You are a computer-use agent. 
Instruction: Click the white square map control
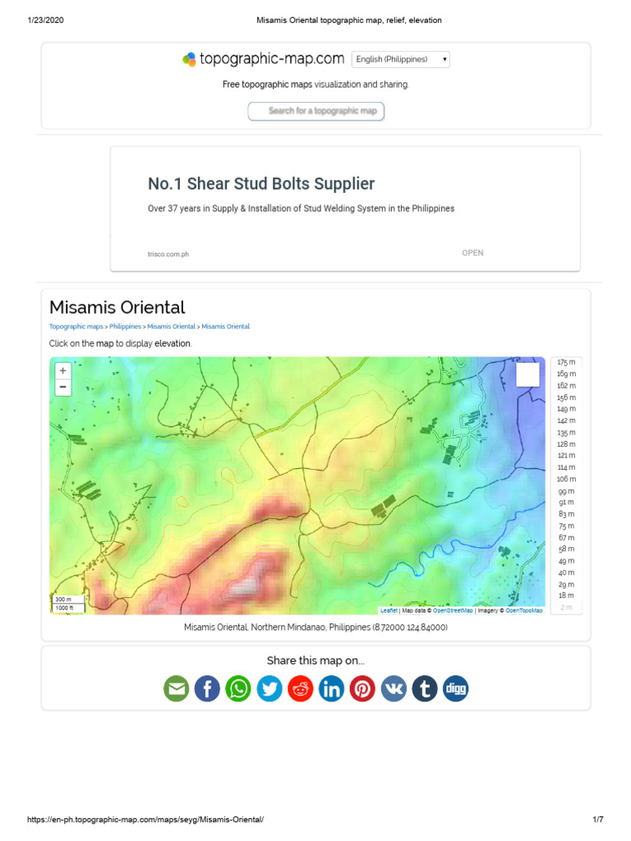[527, 375]
